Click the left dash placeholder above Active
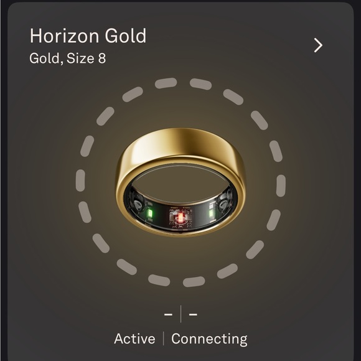This screenshot has height=361, width=361. pyautogui.click(x=168, y=314)
